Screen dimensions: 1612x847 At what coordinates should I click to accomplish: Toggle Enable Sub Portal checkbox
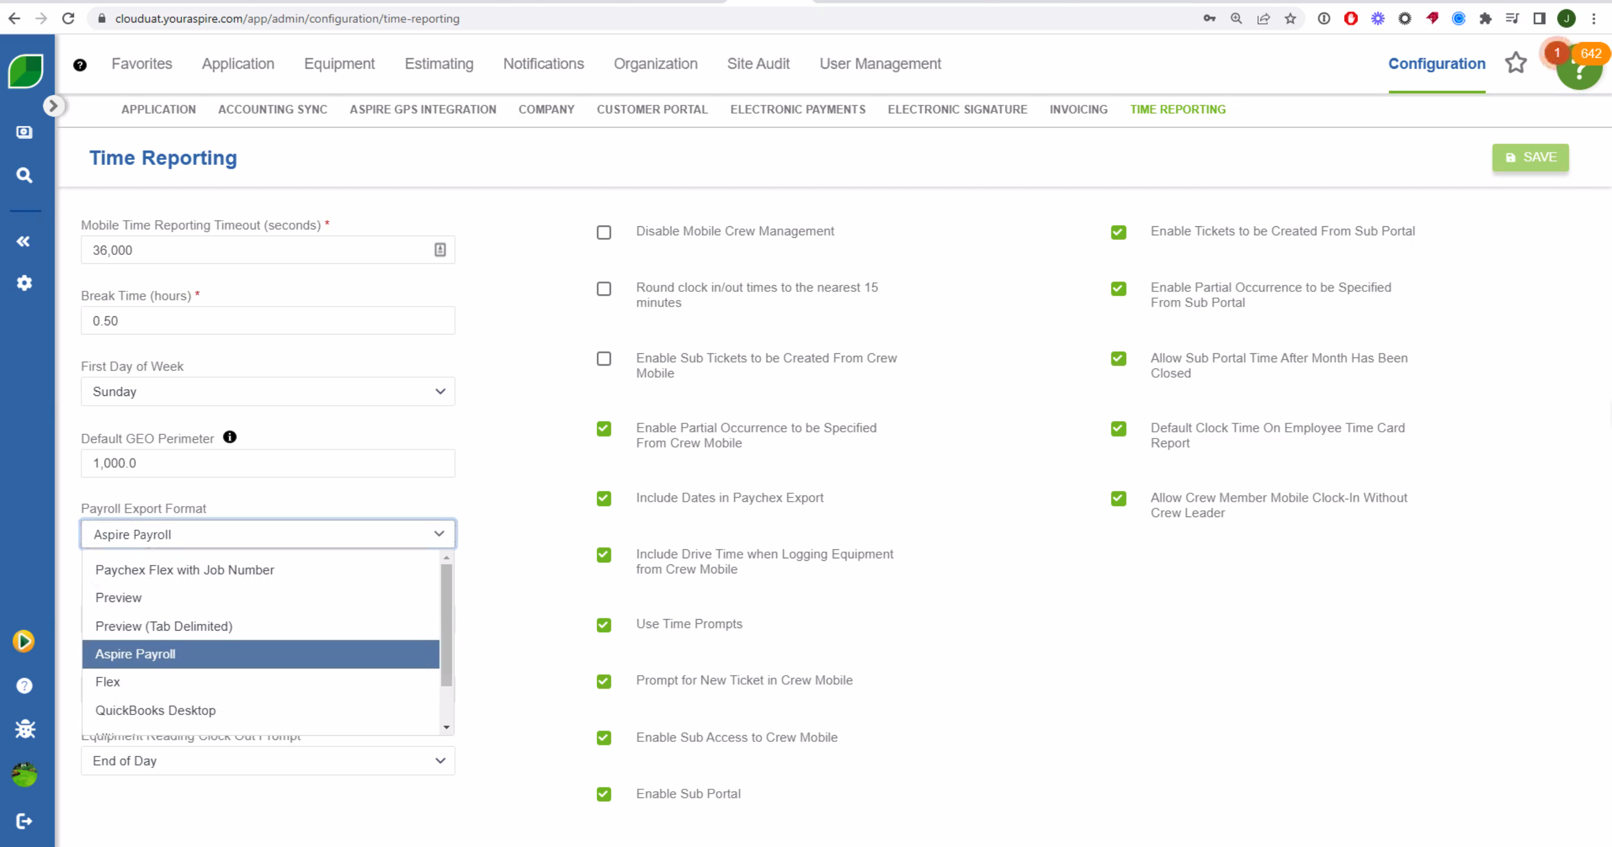[x=604, y=794]
